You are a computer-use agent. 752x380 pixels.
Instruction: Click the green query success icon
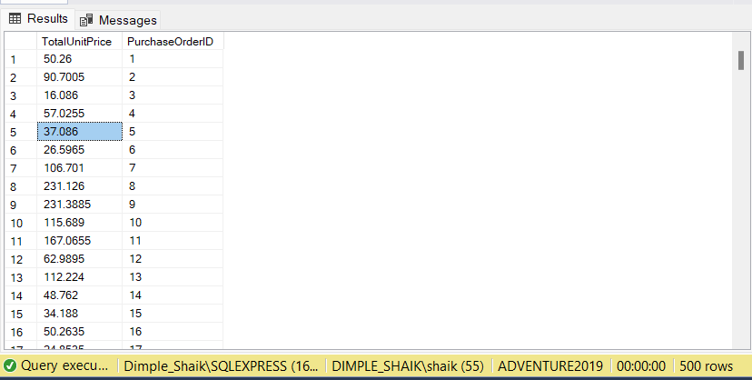pyautogui.click(x=10, y=365)
